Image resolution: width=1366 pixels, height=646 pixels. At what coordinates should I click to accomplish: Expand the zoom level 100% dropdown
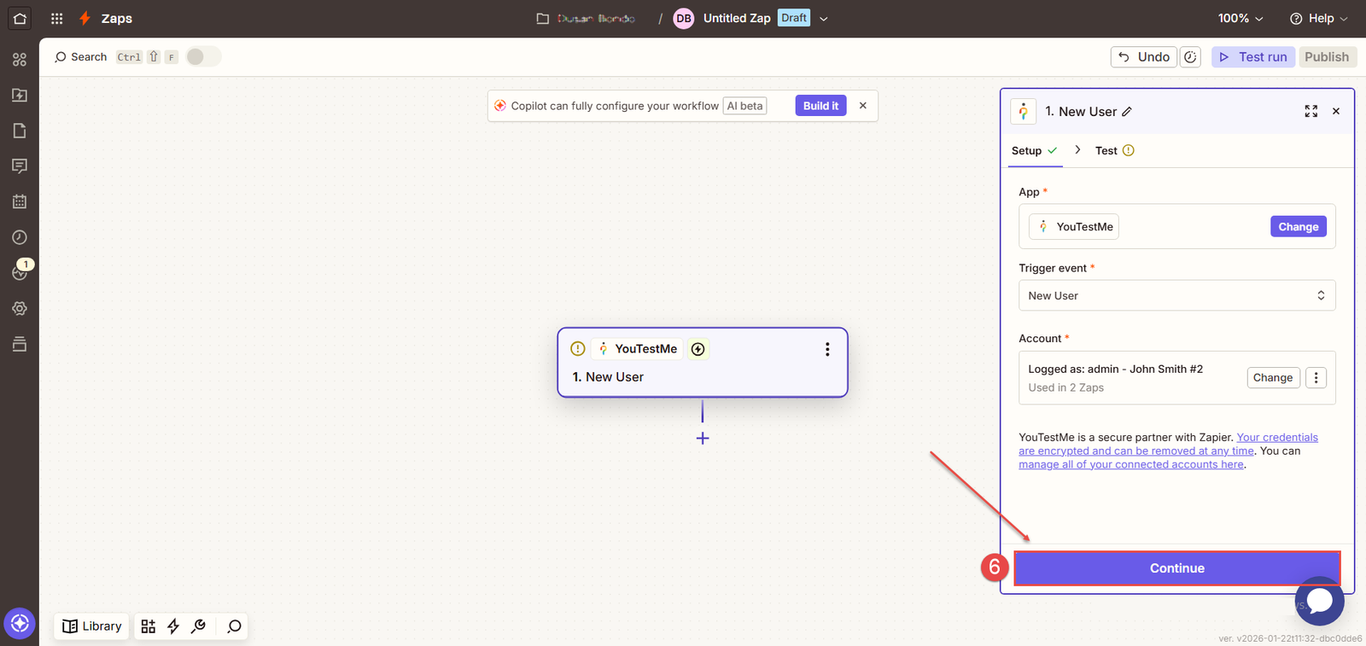[x=1240, y=18]
